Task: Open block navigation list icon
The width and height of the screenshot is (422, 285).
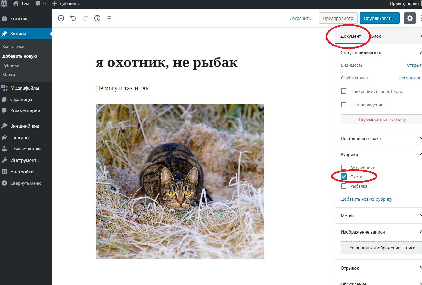Action: (109, 18)
